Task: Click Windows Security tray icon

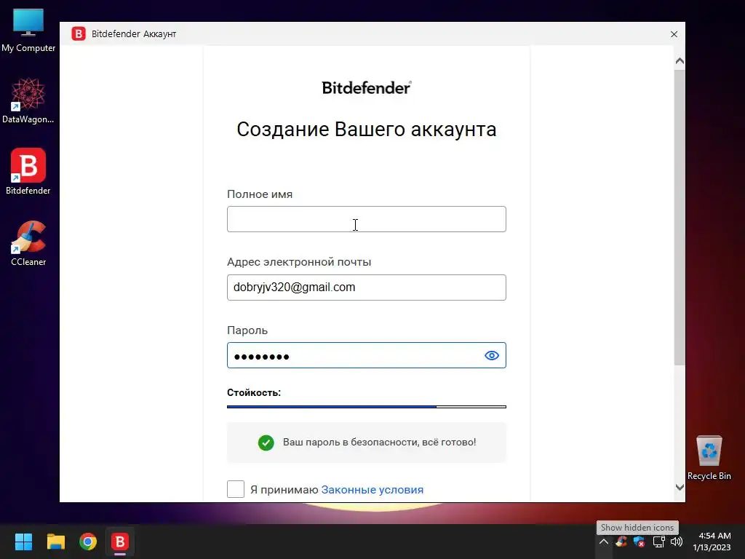Action: (x=639, y=542)
